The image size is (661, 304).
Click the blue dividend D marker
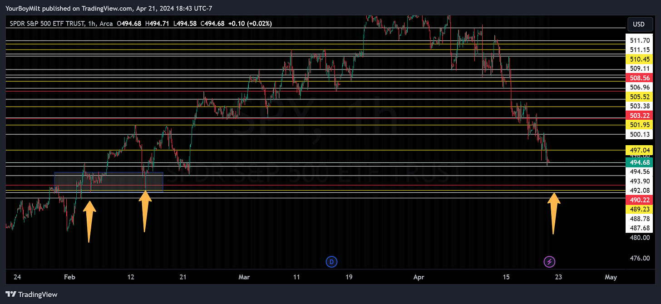pos(332,261)
